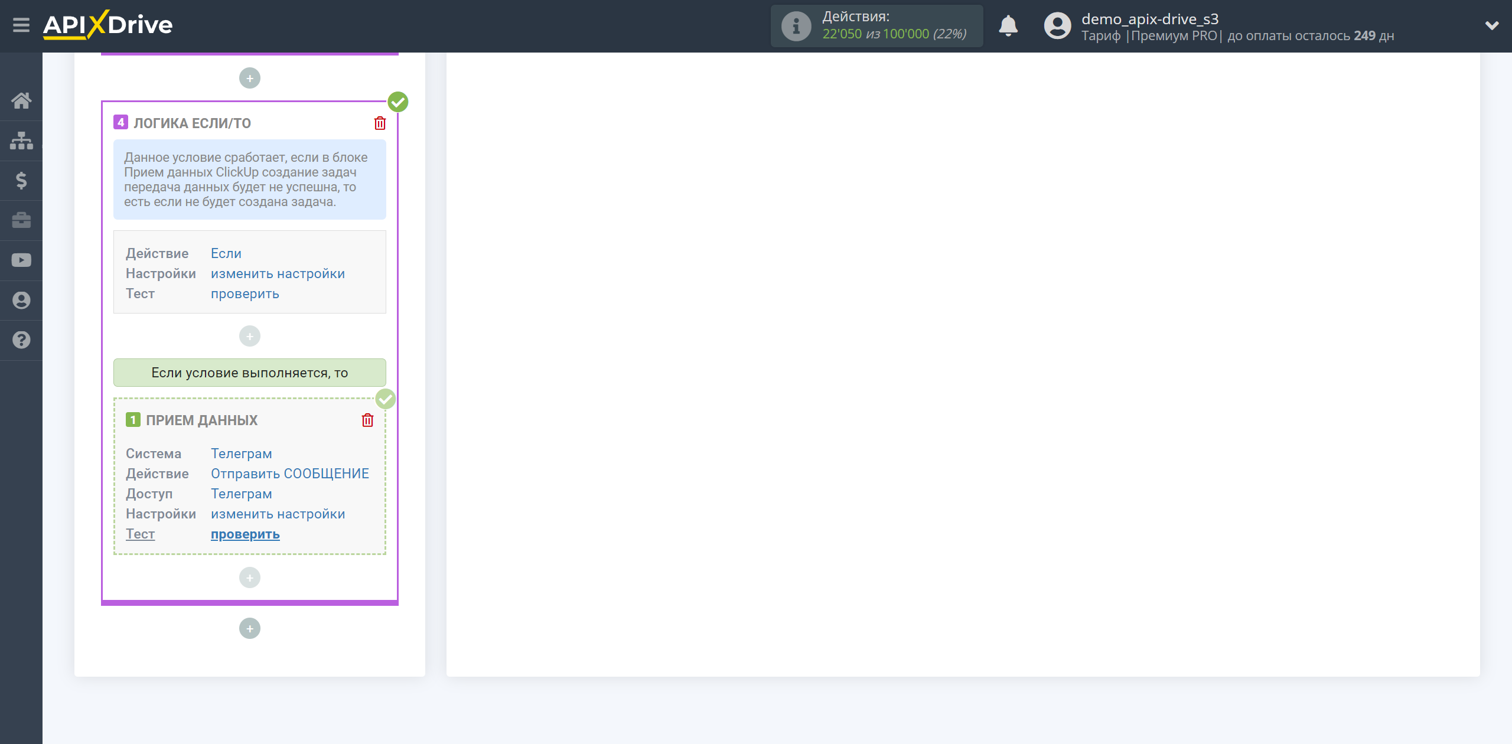Viewport: 1512px width, 744px height.
Task: Open изменить настройки in logic block
Action: pyautogui.click(x=278, y=273)
